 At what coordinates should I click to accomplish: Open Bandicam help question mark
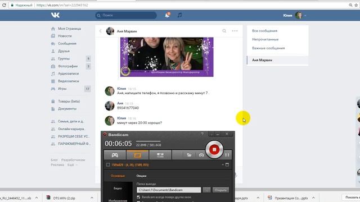[202, 134]
